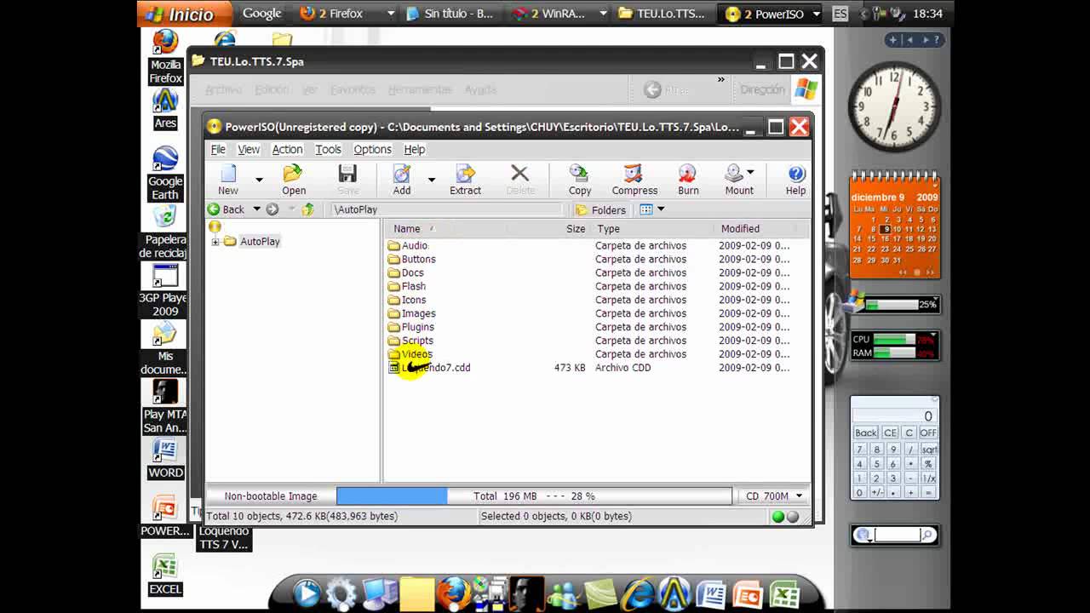Open the Options menu
The width and height of the screenshot is (1090, 613).
pos(372,149)
